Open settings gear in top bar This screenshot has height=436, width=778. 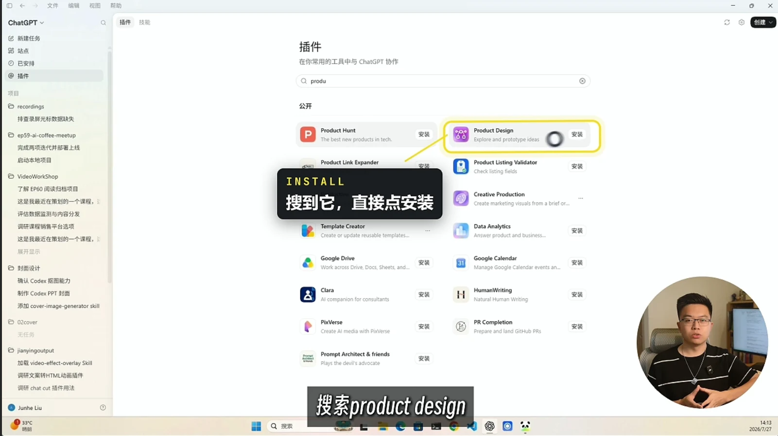pos(742,22)
